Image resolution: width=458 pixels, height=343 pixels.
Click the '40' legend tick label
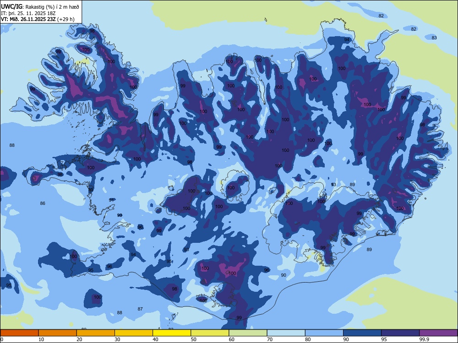pos(155,339)
